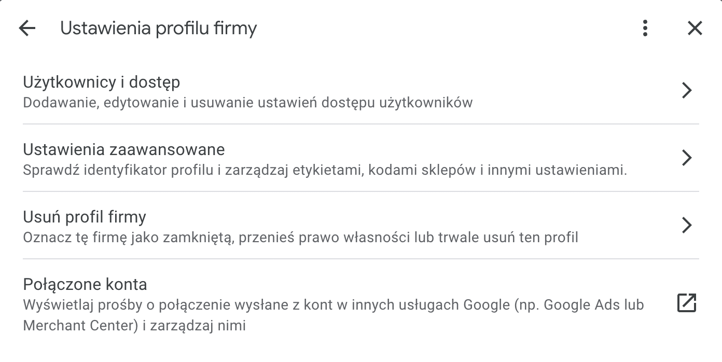722x362 pixels.
Task: Click the Ustawienia zaawansowane chevron arrow
Action: [687, 158]
